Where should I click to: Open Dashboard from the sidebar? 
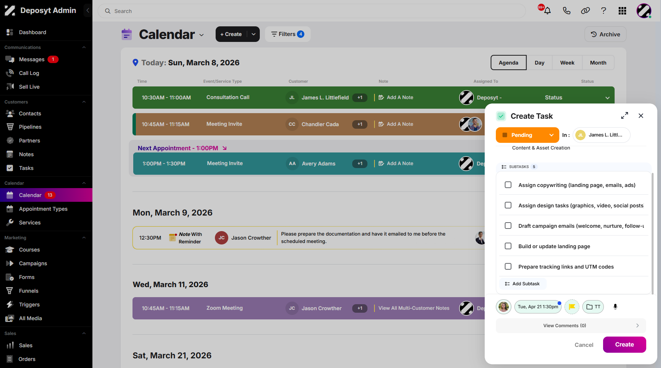pyautogui.click(x=32, y=32)
